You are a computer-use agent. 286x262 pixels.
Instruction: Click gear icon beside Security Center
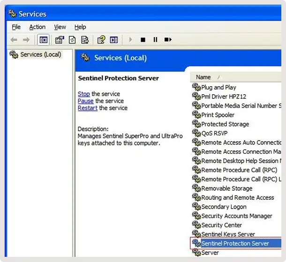tap(196, 225)
